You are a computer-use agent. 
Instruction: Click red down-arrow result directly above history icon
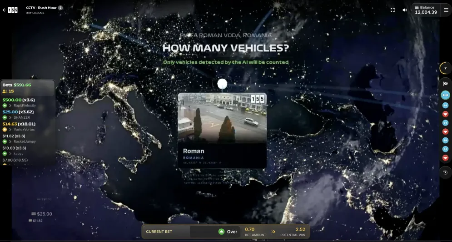[445, 158]
